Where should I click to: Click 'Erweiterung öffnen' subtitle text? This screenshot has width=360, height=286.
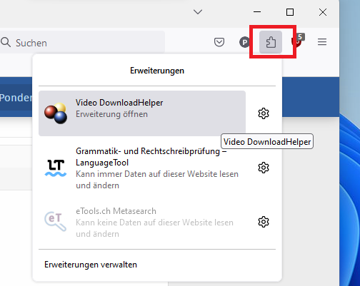tap(111, 114)
